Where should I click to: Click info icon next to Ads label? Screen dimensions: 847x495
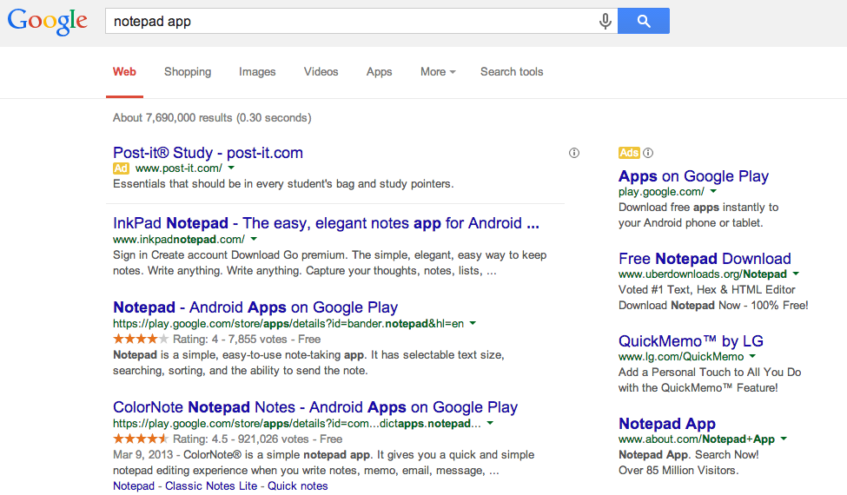(x=648, y=153)
